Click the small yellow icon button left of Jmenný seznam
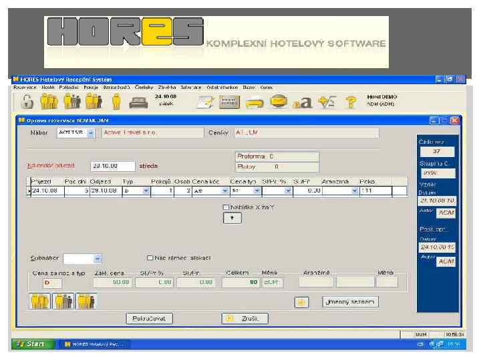Screen dimensions: 481x361 [301, 302]
